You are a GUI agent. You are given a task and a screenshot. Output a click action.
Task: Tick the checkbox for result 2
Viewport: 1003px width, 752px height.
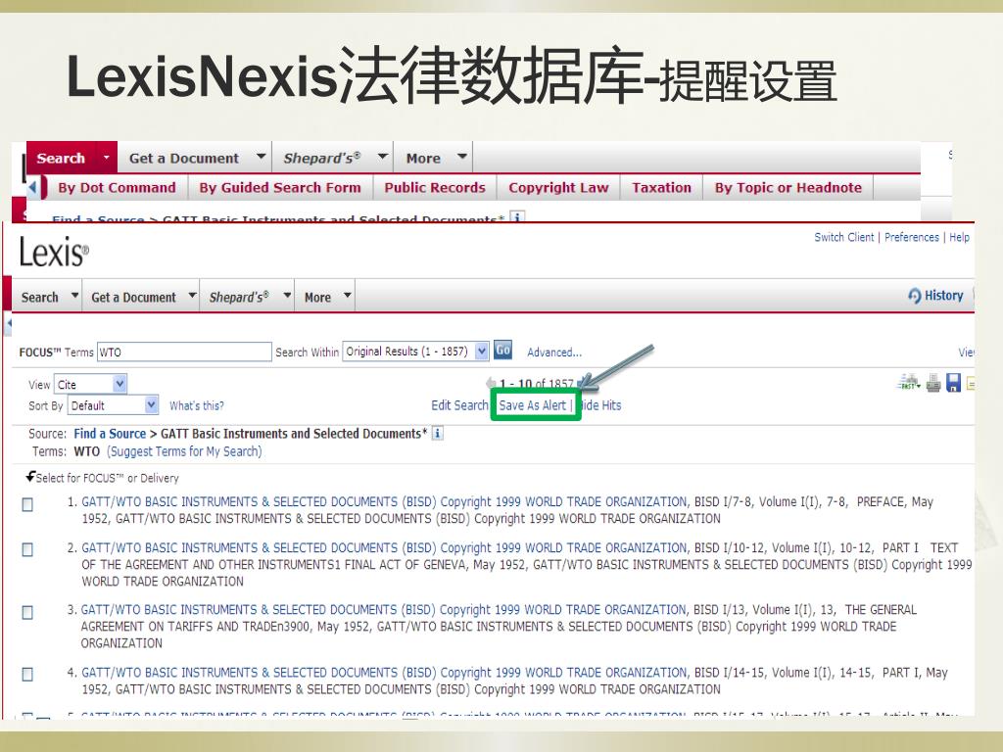tap(27, 549)
